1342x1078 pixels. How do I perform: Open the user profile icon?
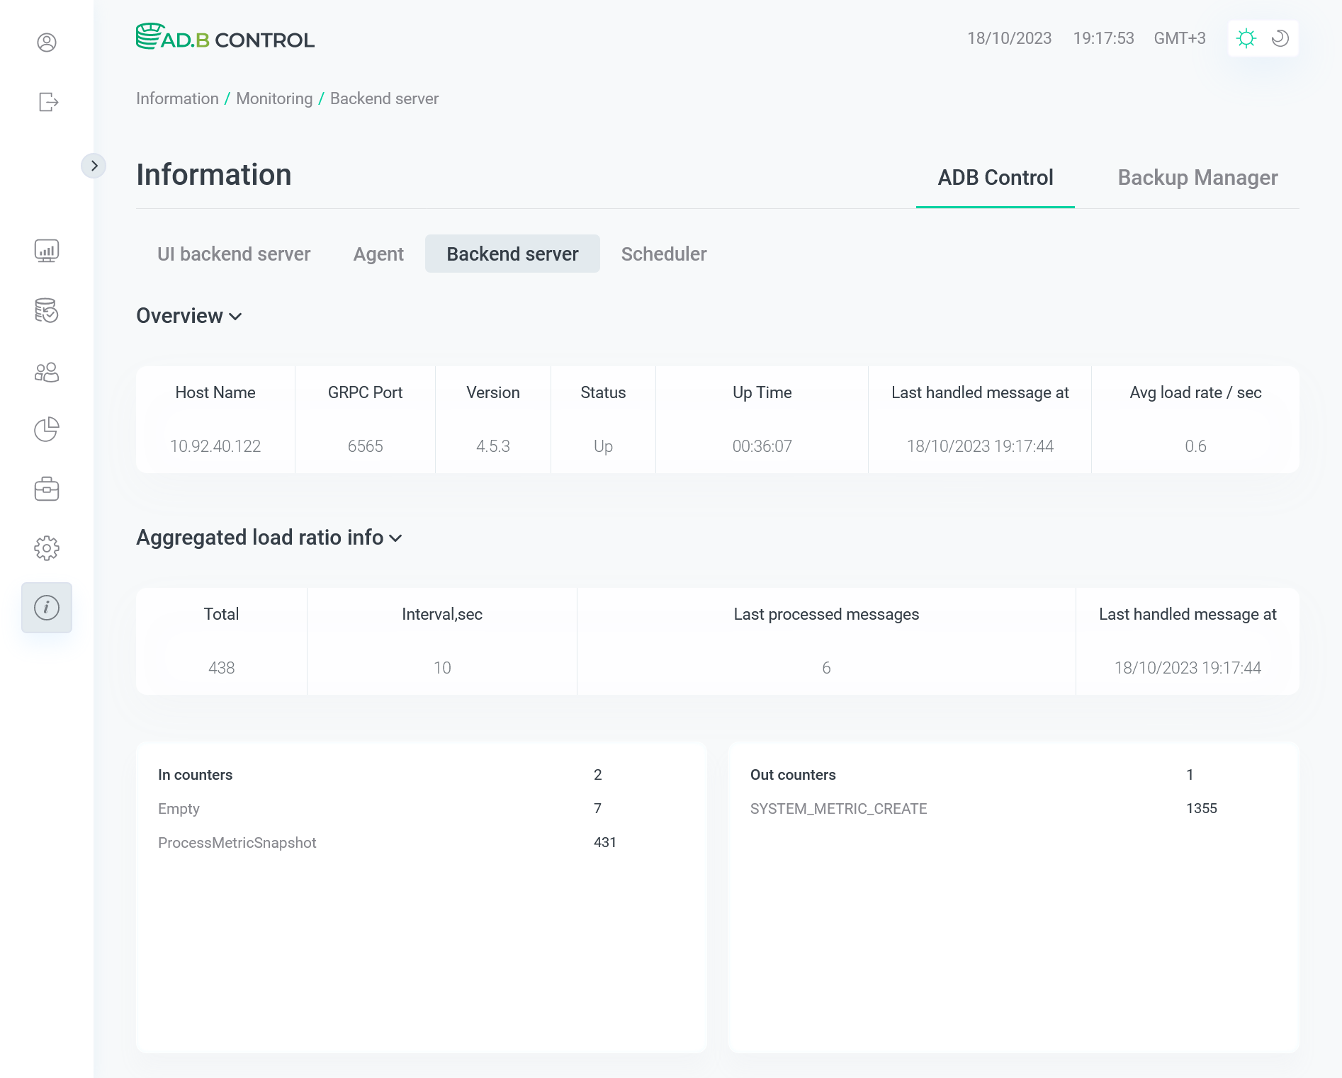[47, 42]
